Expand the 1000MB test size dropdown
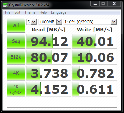 click(x=59, y=22)
